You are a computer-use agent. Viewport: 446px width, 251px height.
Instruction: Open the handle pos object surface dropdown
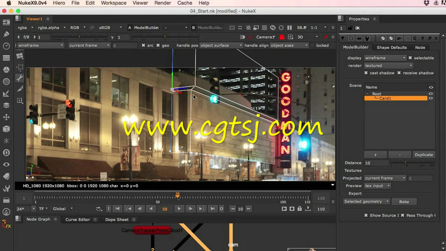point(221,45)
